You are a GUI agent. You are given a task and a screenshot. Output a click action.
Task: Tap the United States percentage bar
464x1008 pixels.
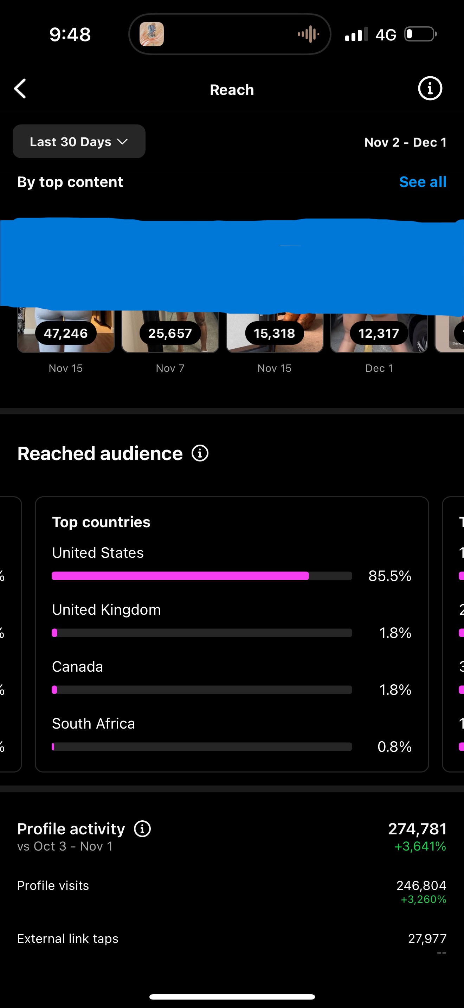pos(201,576)
